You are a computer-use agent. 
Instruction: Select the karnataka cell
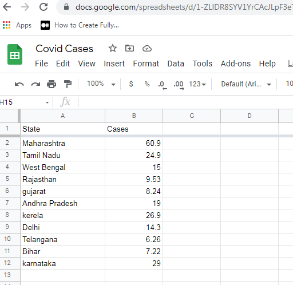coord(62,263)
